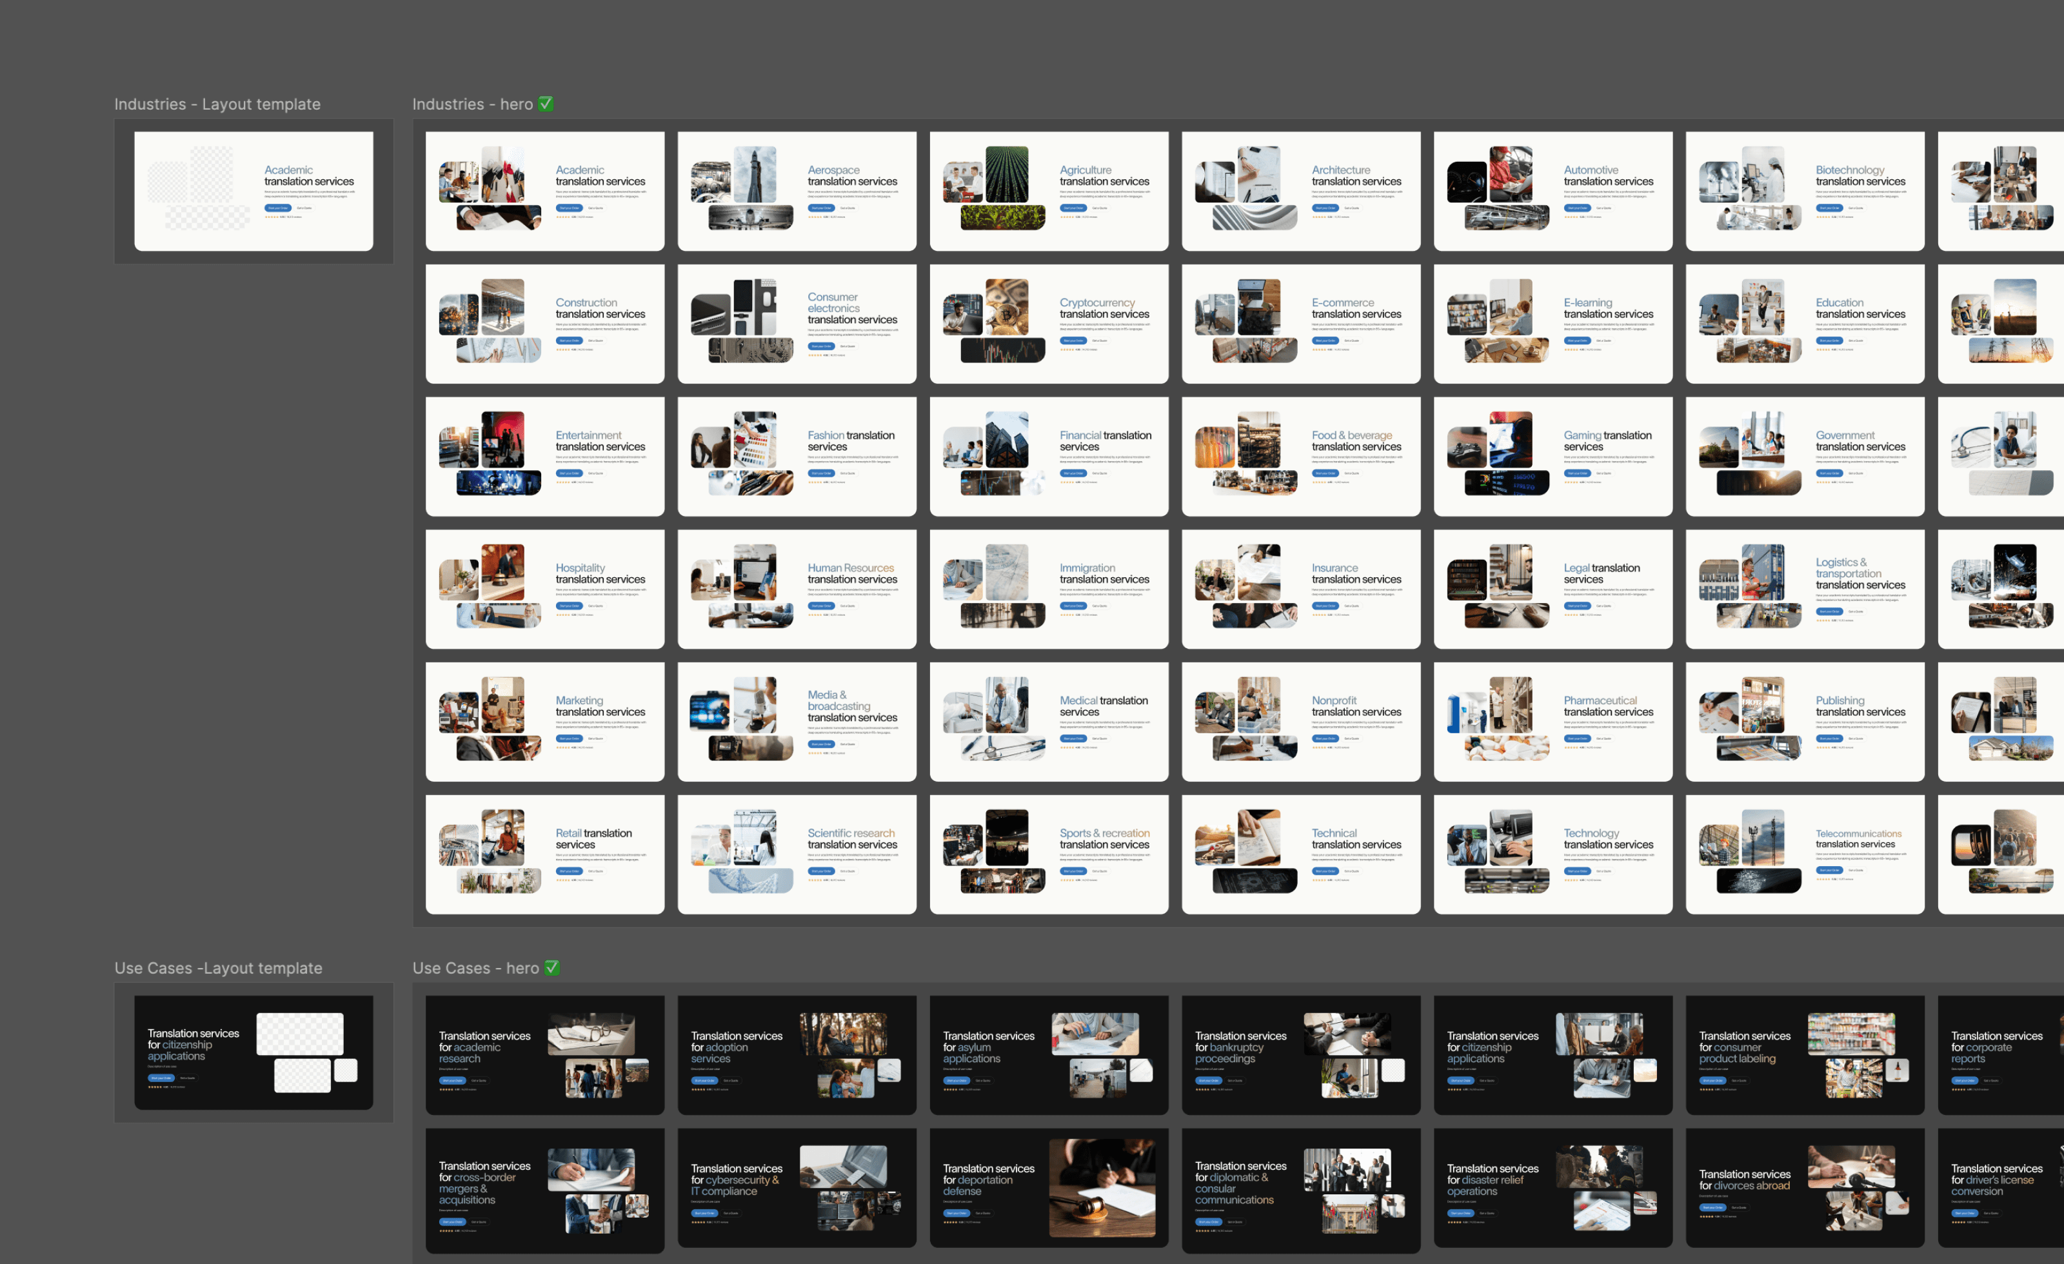Choose the Technical translation services frame
This screenshot has height=1264, width=2064.
coord(1301,854)
